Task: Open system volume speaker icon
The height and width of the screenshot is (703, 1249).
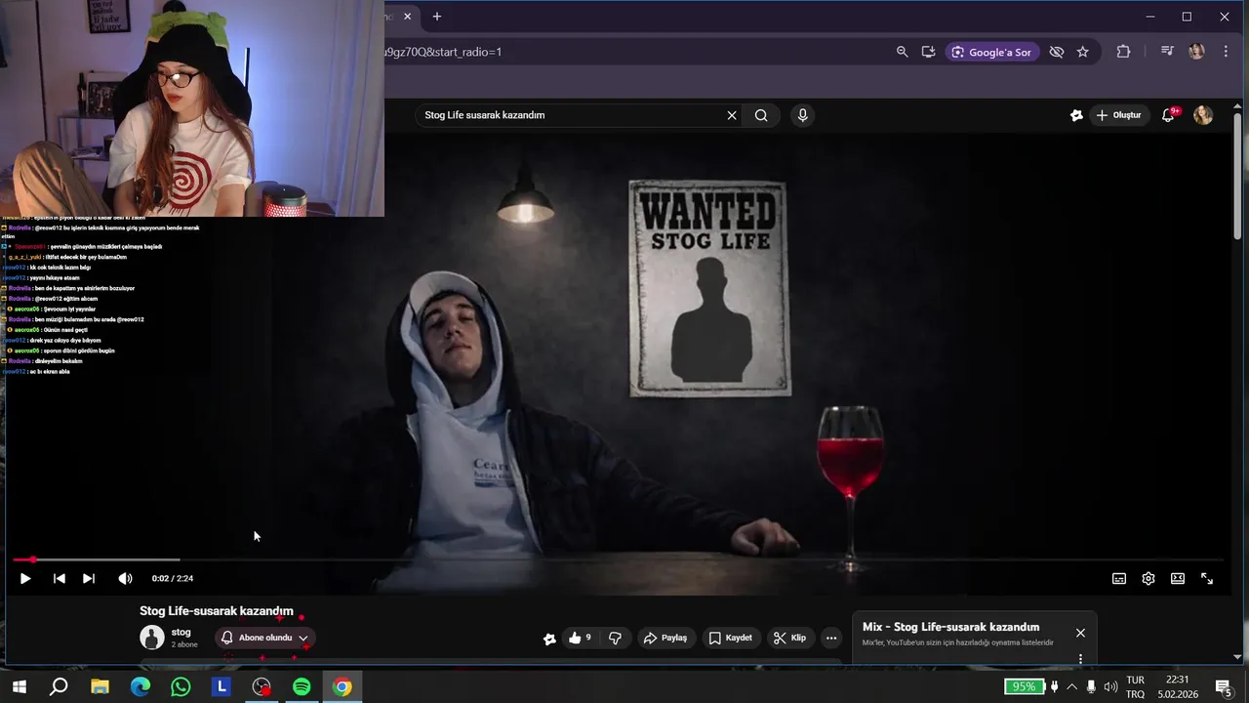Action: (x=1110, y=686)
